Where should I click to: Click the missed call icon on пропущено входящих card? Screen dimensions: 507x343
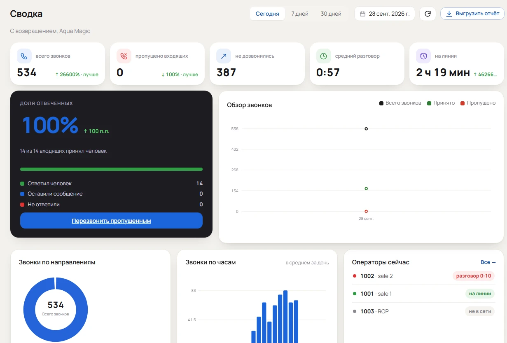[124, 56]
